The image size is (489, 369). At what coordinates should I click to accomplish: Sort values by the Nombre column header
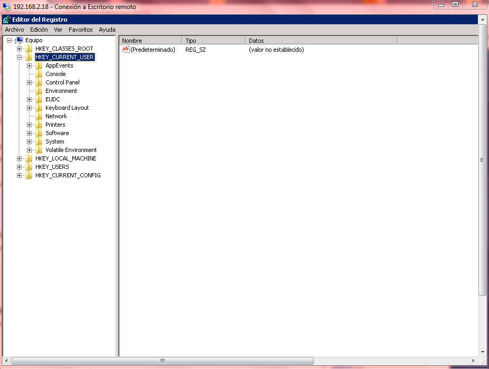[151, 41]
